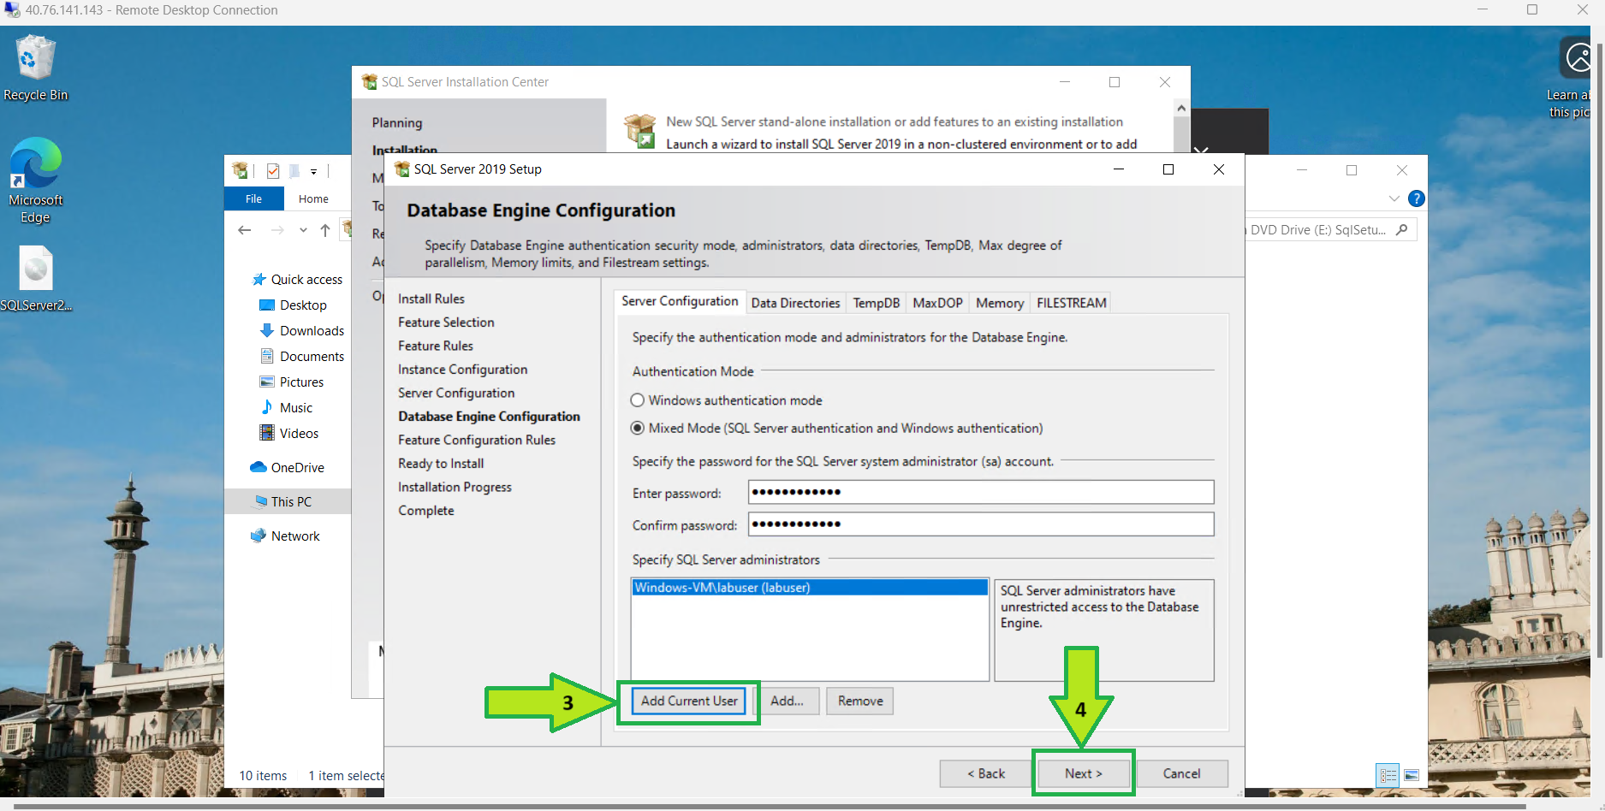Click the Back button in setup wizard
The height and width of the screenshot is (811, 1605).
click(x=986, y=773)
